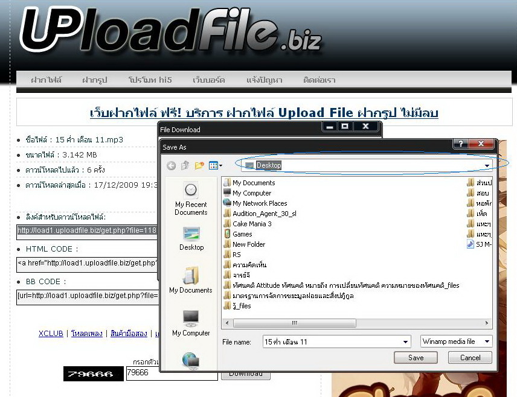
Task: Open the ติดต่อเรา menu item
Action: click(319, 80)
